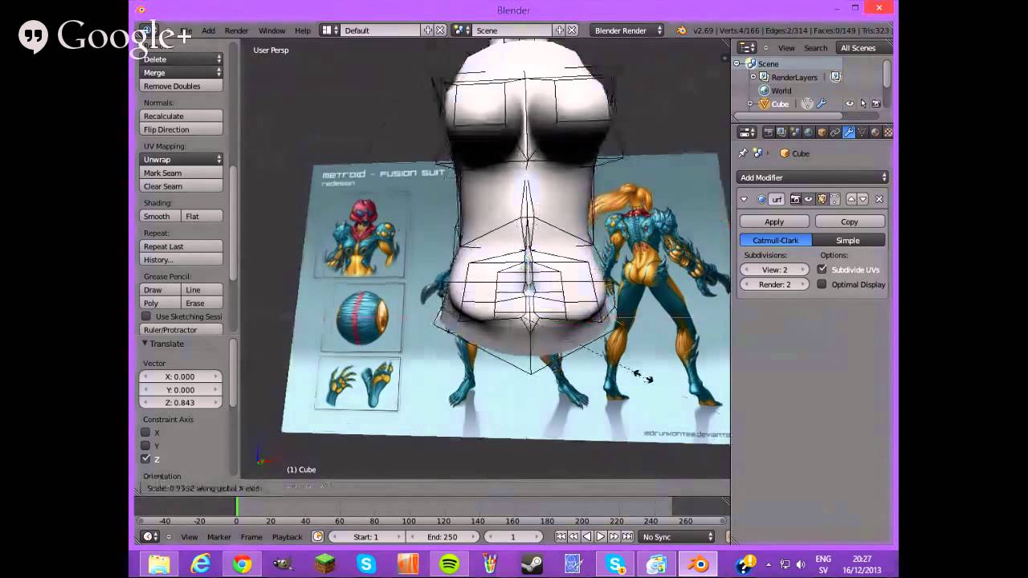Image resolution: width=1028 pixels, height=578 pixels.
Task: Delete the current Scene with X icon
Action: pos(572,30)
